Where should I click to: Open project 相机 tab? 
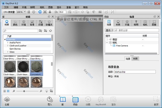pyautogui.click(x=145, y=23)
